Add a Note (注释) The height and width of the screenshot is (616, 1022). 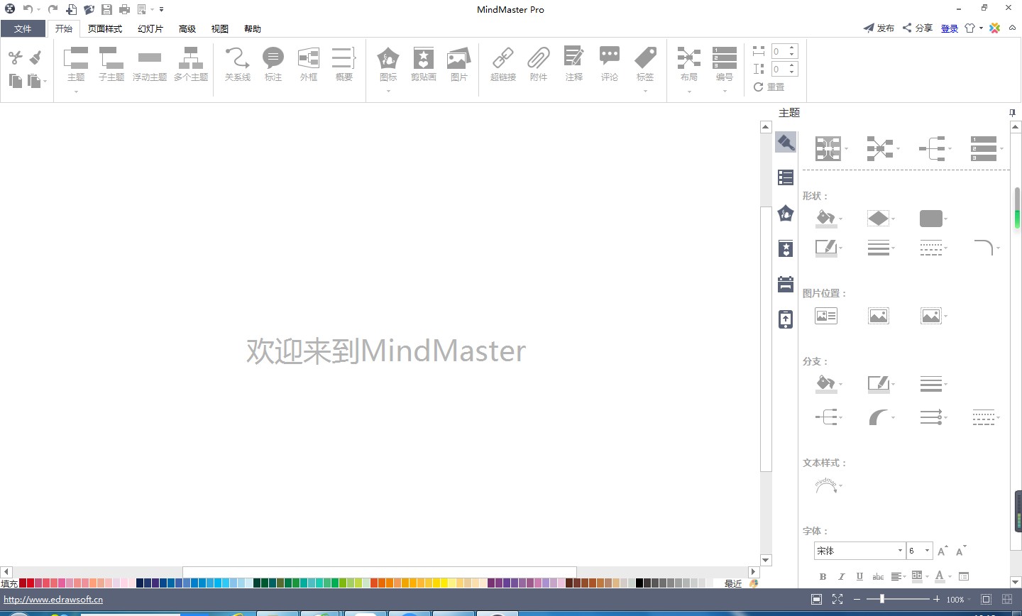coord(574,65)
